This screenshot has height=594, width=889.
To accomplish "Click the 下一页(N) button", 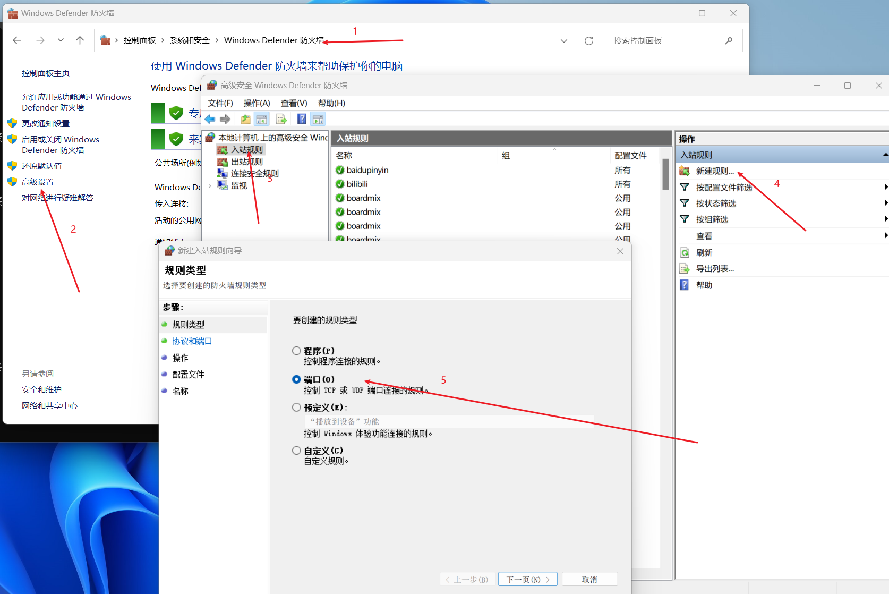I will coord(528,579).
